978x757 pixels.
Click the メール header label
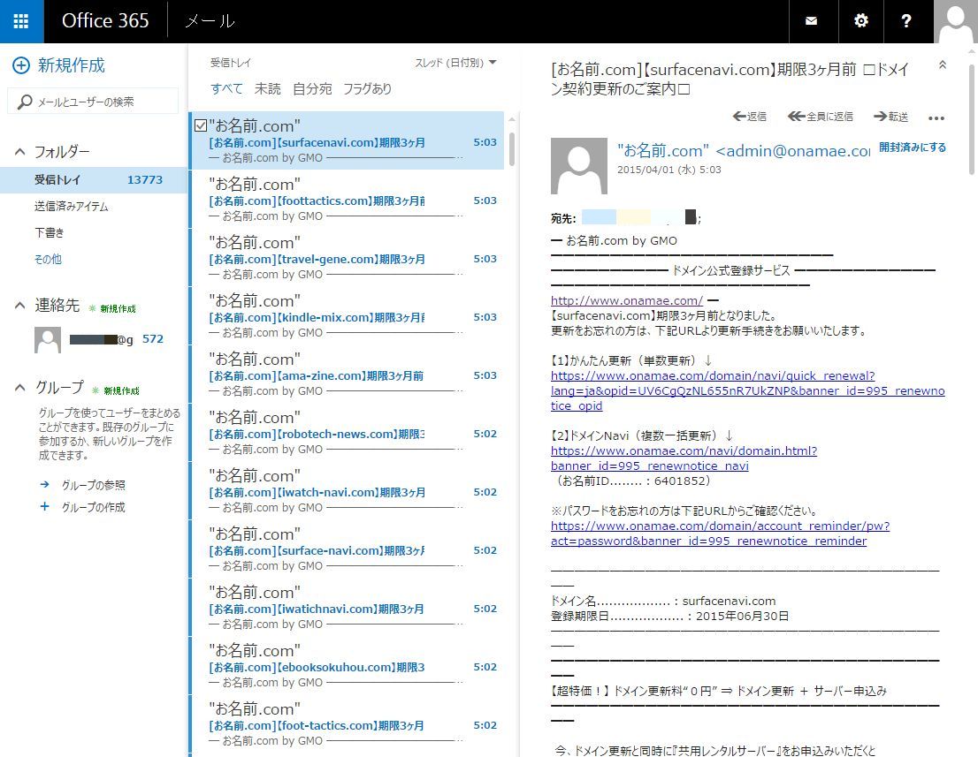point(210,21)
